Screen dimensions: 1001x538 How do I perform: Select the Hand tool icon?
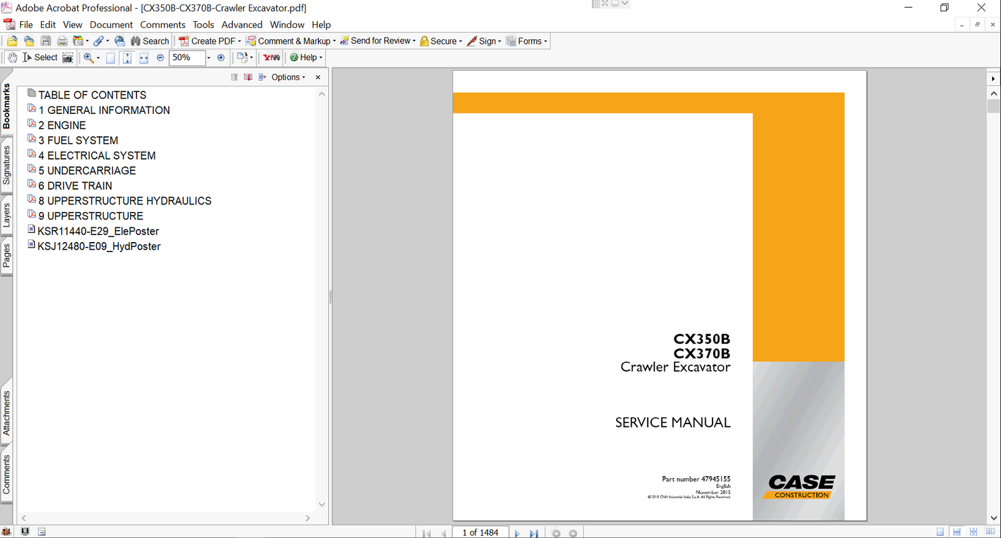(x=13, y=58)
